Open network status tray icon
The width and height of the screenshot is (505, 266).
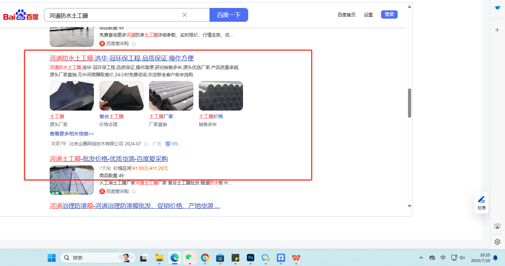click(454, 258)
